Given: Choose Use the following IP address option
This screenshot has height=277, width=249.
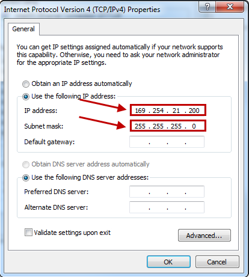Looking at the screenshot, I should 26,97.
